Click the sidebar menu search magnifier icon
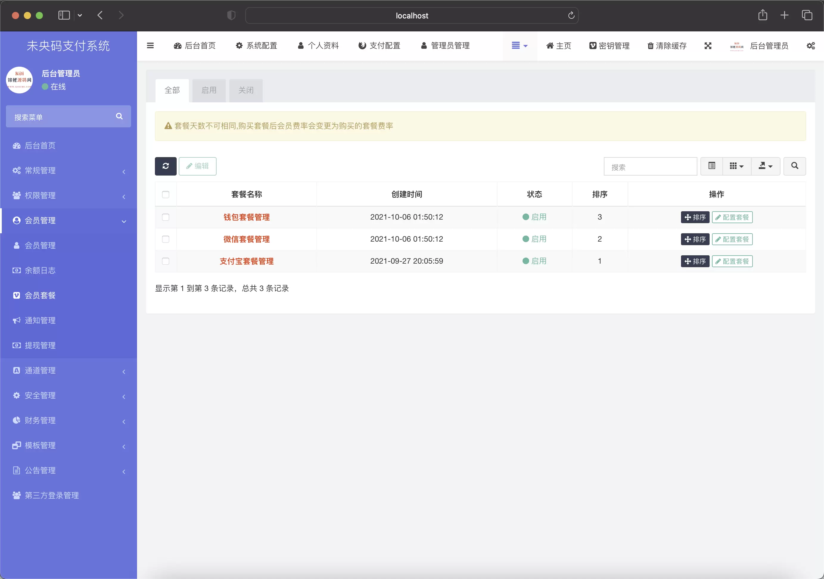Image resolution: width=824 pixels, height=579 pixels. [x=119, y=116]
